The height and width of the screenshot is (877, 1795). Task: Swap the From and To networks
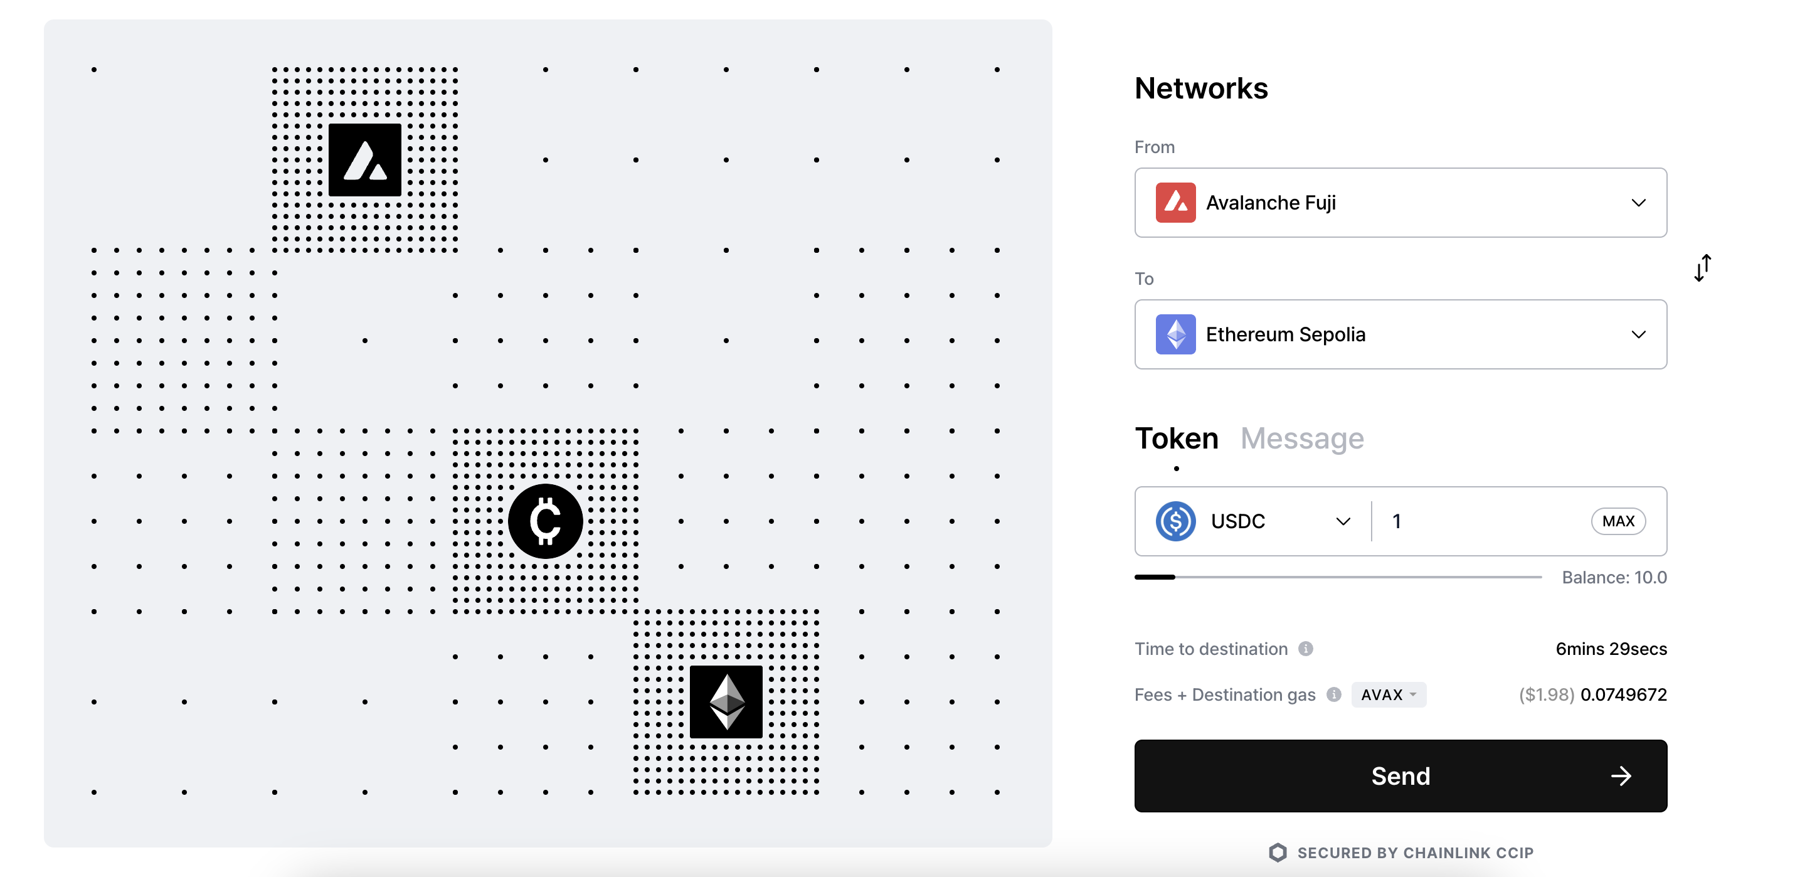1702,268
